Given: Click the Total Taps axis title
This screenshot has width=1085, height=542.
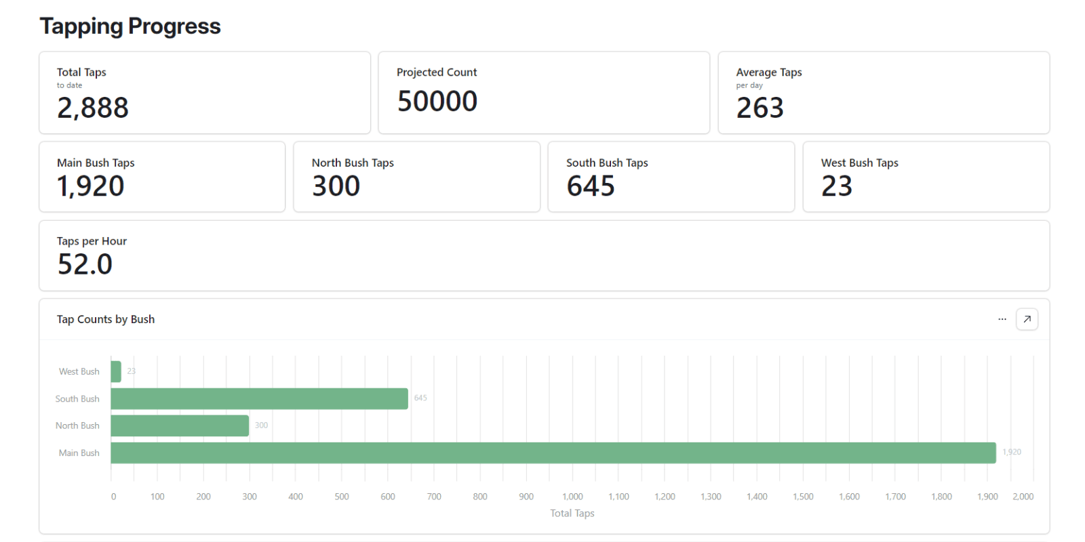Looking at the screenshot, I should click(x=572, y=513).
